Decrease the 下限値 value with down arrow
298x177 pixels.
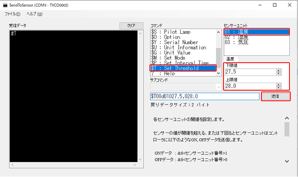(278, 73)
